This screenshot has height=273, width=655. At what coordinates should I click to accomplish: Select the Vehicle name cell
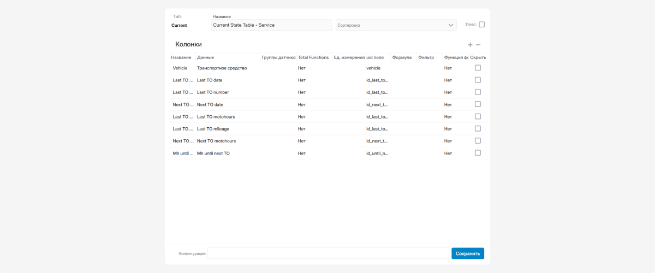pyautogui.click(x=180, y=68)
